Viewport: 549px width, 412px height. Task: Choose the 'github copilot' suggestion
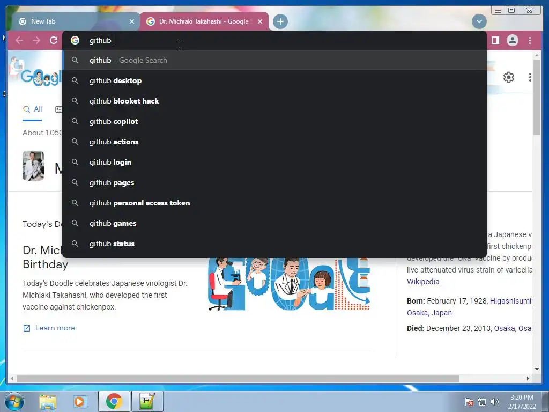coord(275,121)
